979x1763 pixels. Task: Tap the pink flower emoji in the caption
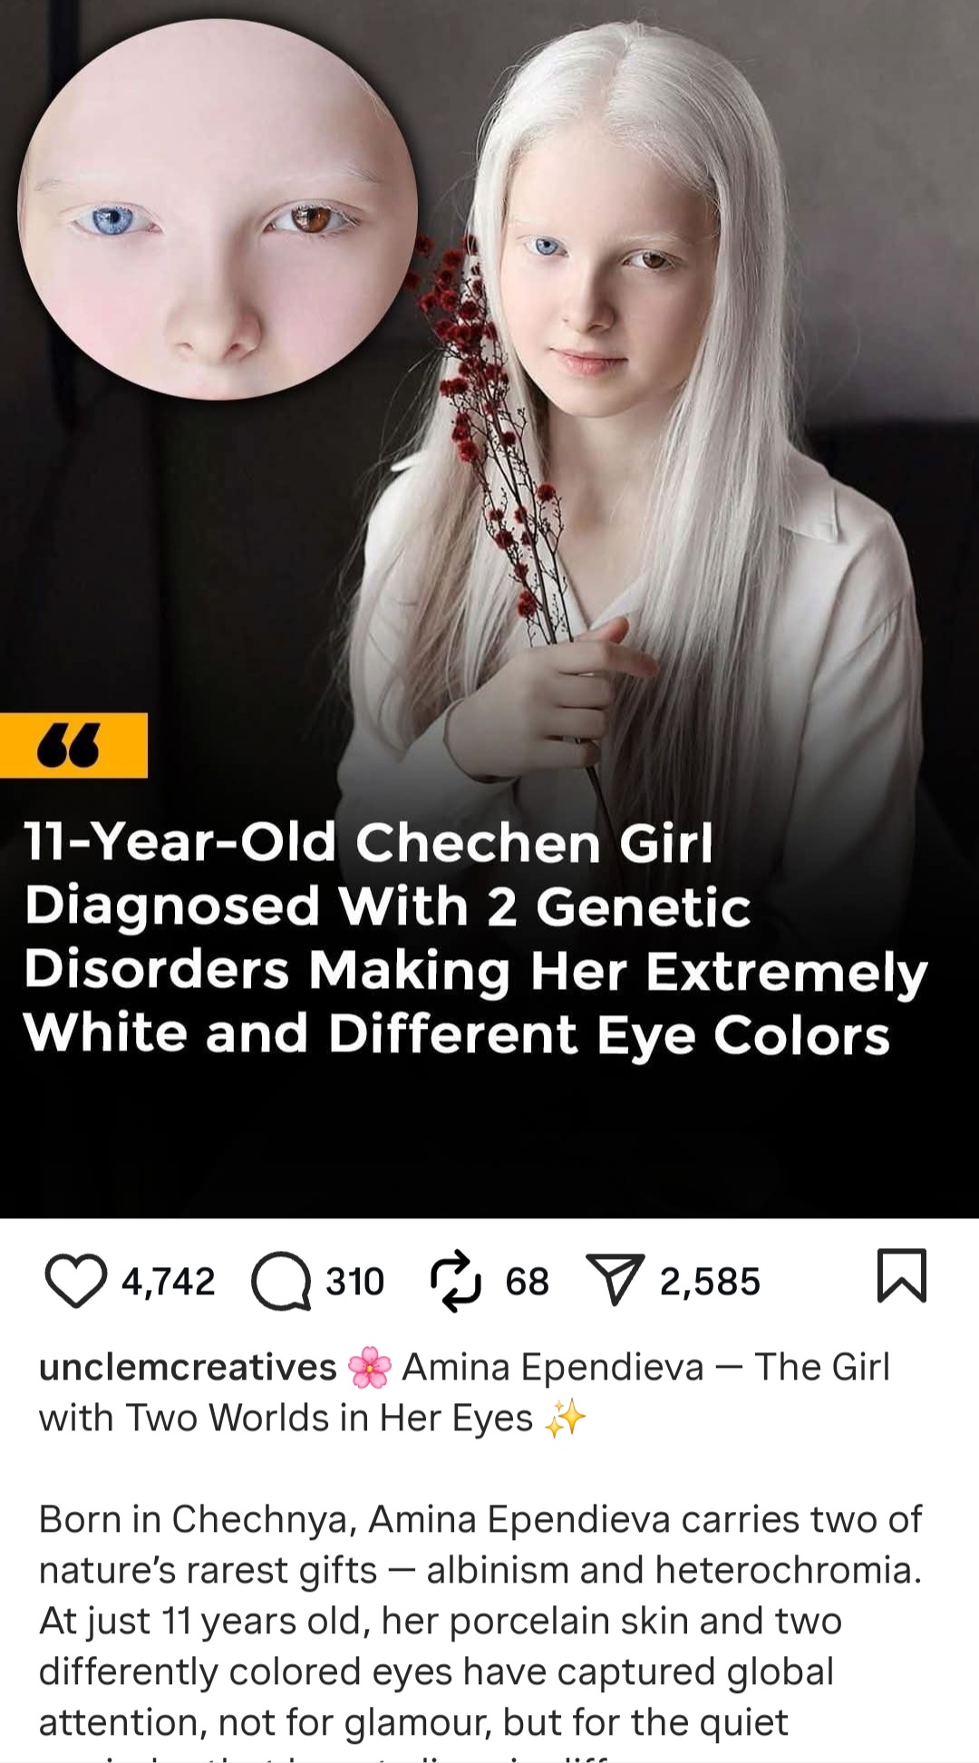[370, 1367]
